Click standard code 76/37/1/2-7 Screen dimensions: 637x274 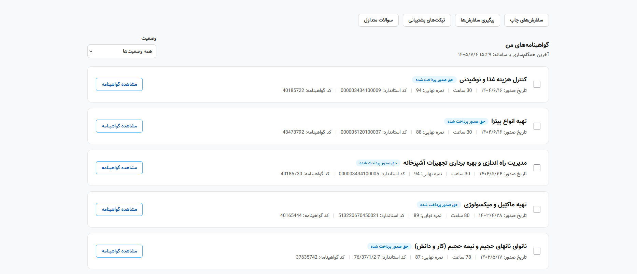tap(380, 257)
